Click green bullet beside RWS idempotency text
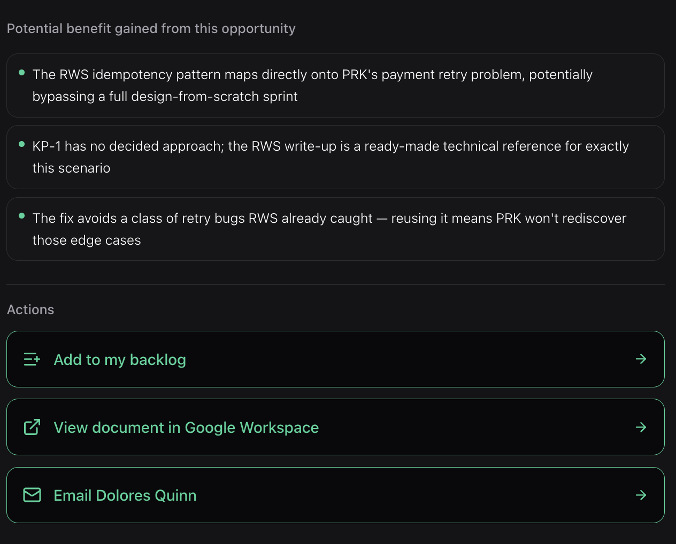The width and height of the screenshot is (676, 544). 22,72
